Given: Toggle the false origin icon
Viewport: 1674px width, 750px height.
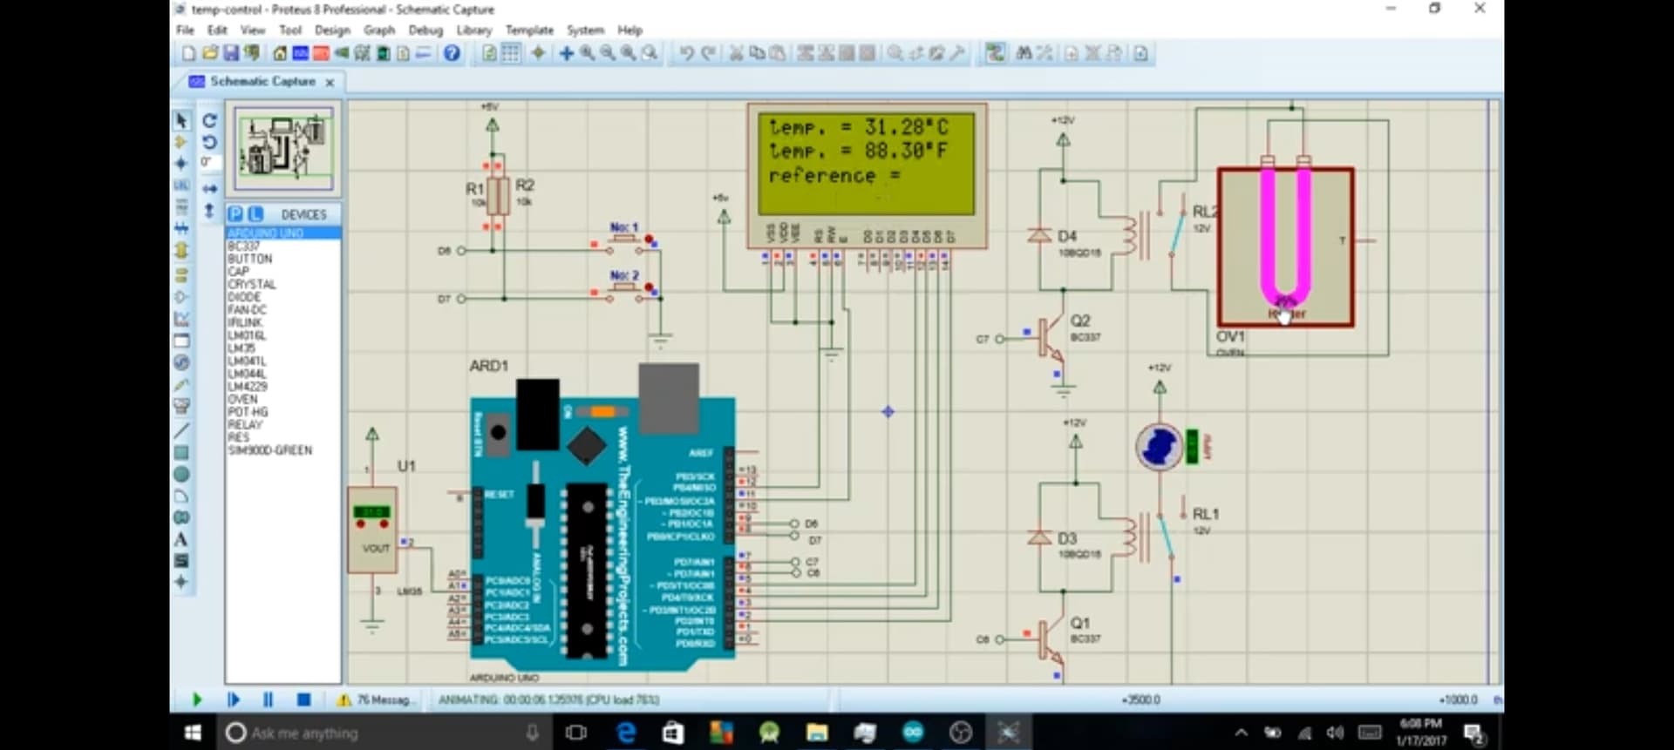Looking at the screenshot, I should [x=539, y=53].
